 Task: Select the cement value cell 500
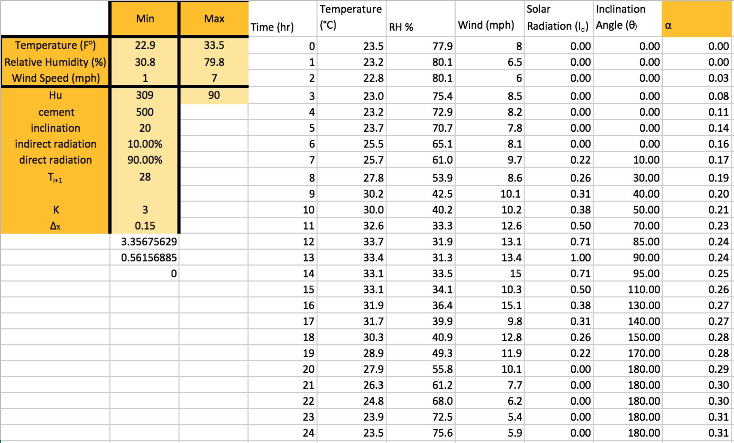click(x=145, y=112)
